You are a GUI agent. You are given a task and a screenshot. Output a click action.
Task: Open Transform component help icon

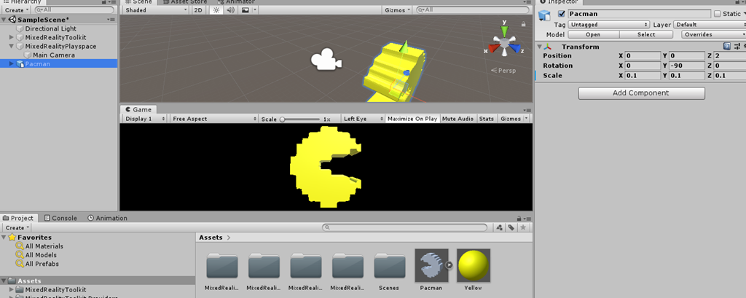tap(726, 47)
